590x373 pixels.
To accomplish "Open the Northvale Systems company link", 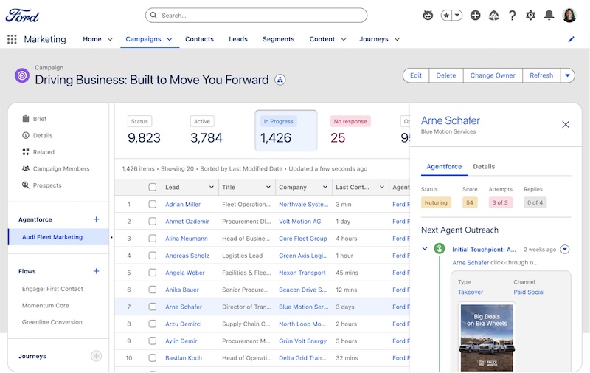I will click(x=303, y=204).
